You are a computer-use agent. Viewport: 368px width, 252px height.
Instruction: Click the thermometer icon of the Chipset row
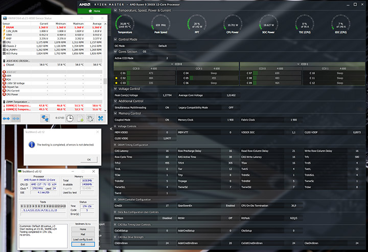coord(4,65)
